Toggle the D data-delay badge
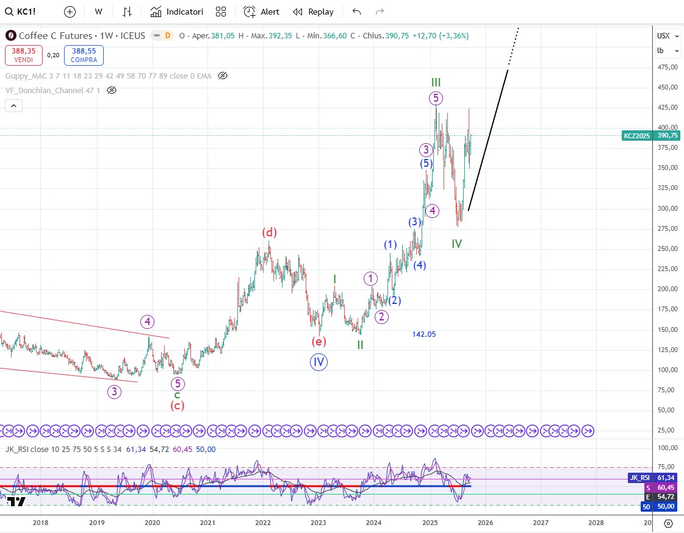684x533 pixels. (x=167, y=36)
